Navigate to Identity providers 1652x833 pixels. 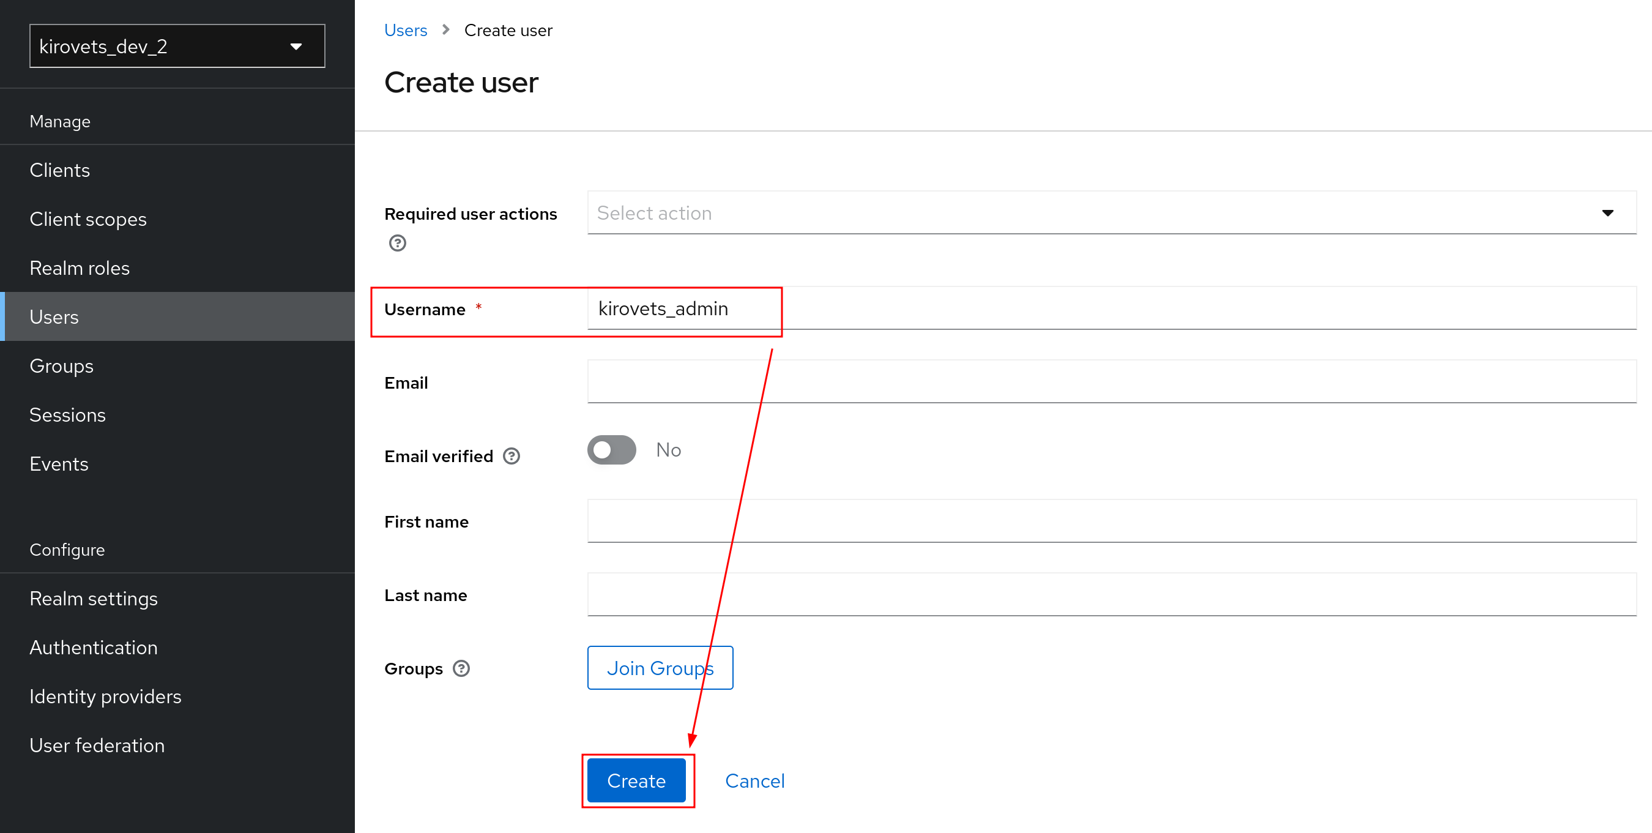(x=105, y=696)
